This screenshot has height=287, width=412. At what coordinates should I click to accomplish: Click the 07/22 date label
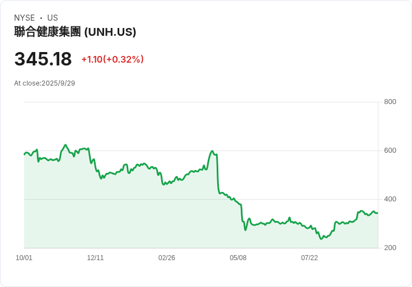310,258
